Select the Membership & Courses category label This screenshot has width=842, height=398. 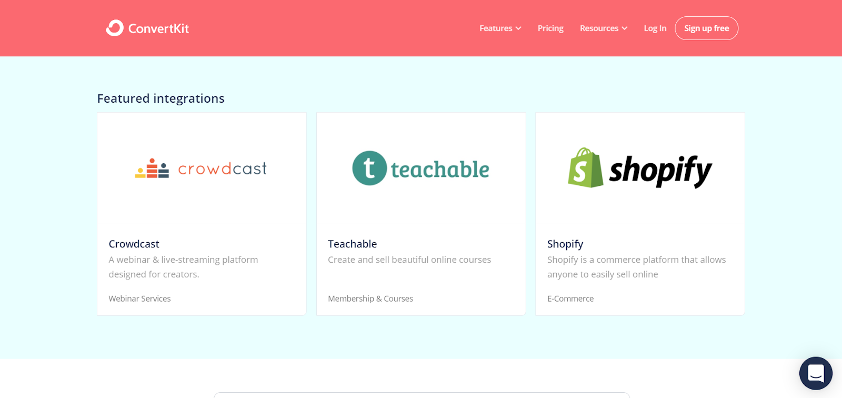click(x=370, y=299)
